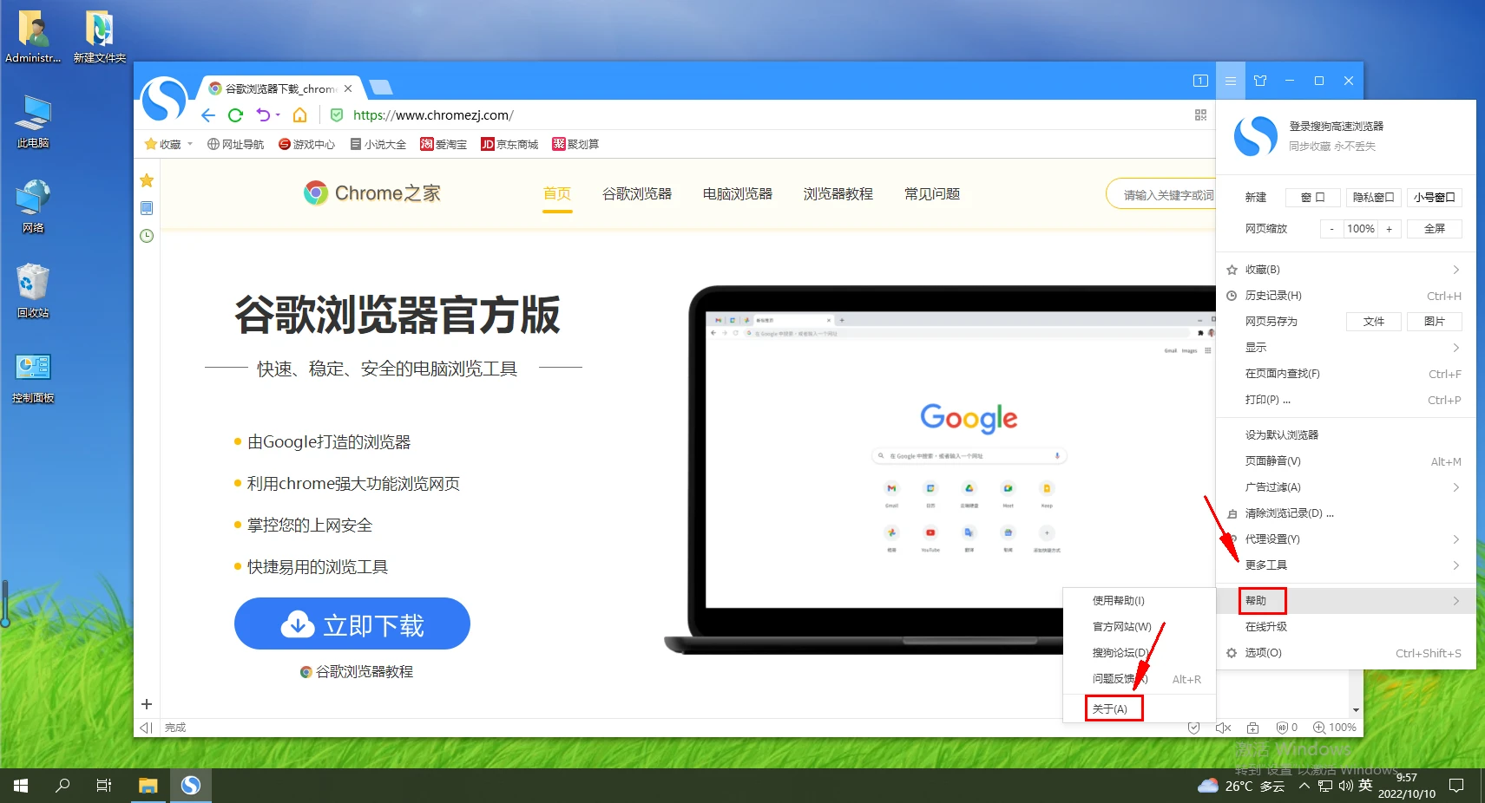Open the 小说大全 bookmark
This screenshot has width=1485, height=803.
click(378, 144)
